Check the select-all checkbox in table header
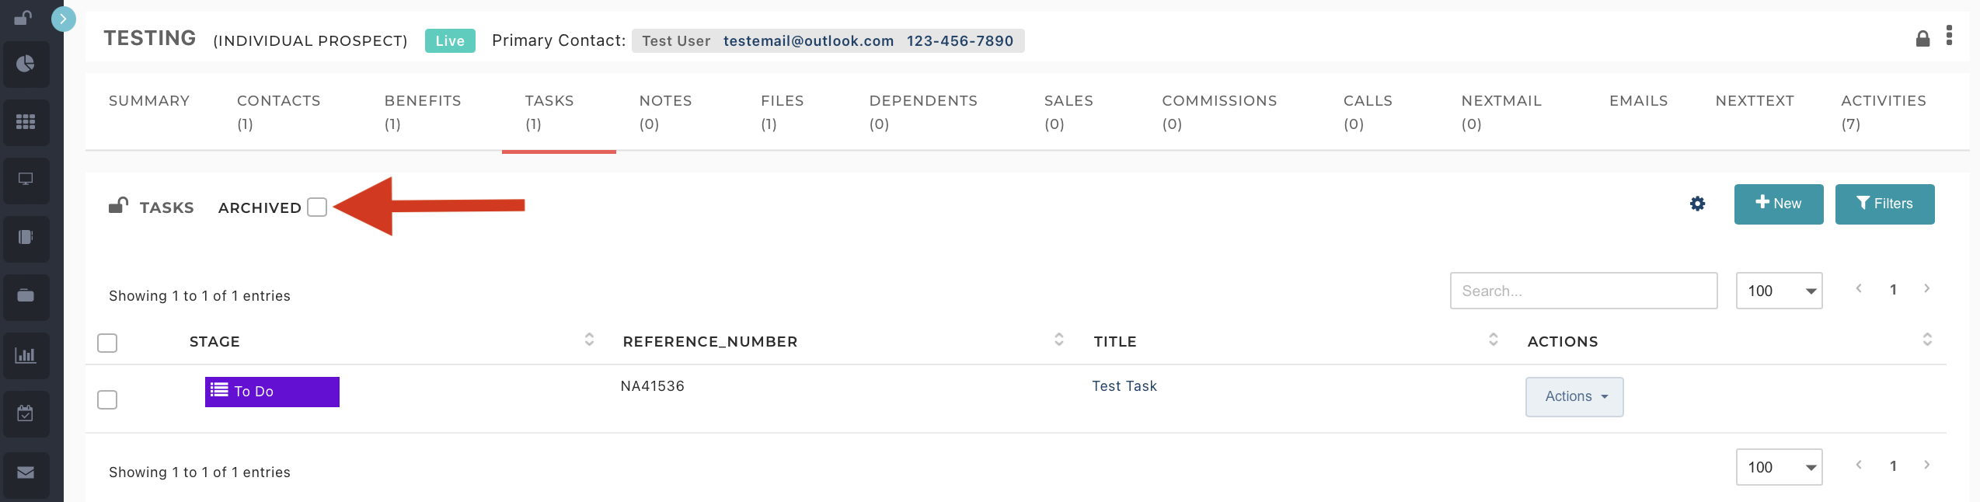The image size is (1980, 502). (x=107, y=343)
